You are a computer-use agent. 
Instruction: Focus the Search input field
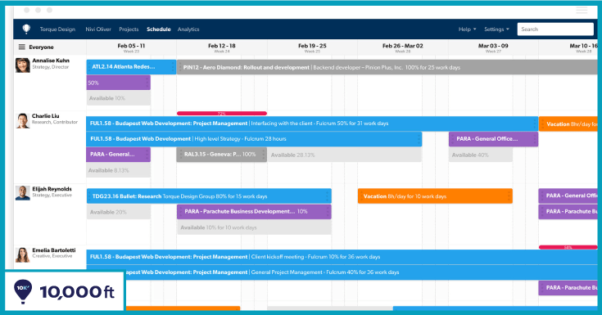(x=555, y=29)
